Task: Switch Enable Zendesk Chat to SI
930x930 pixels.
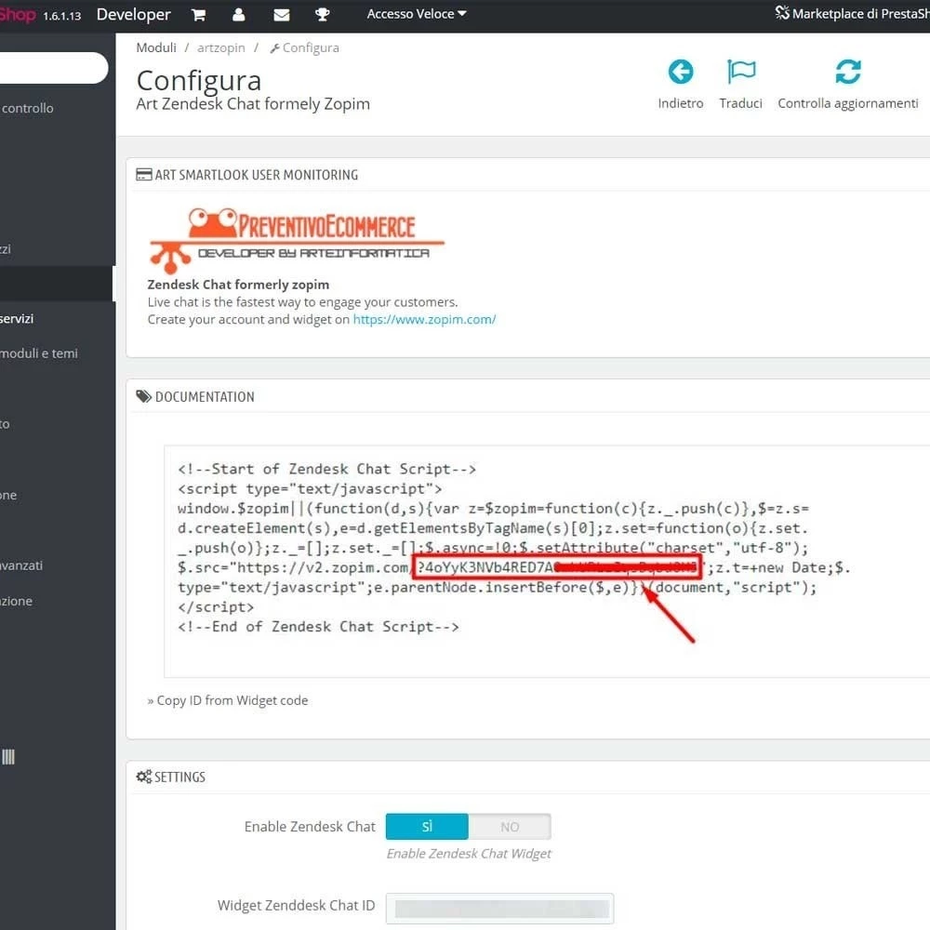Action: tap(427, 826)
